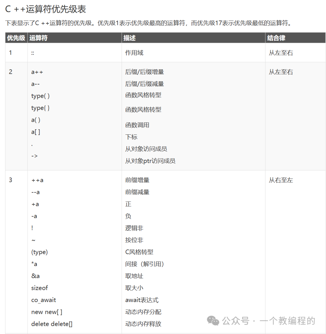Click the 结合律 column header
The height and width of the screenshot is (334, 326).
coord(276,38)
